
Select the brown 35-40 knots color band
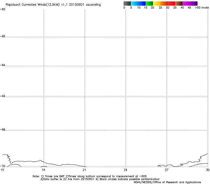click(179, 3)
